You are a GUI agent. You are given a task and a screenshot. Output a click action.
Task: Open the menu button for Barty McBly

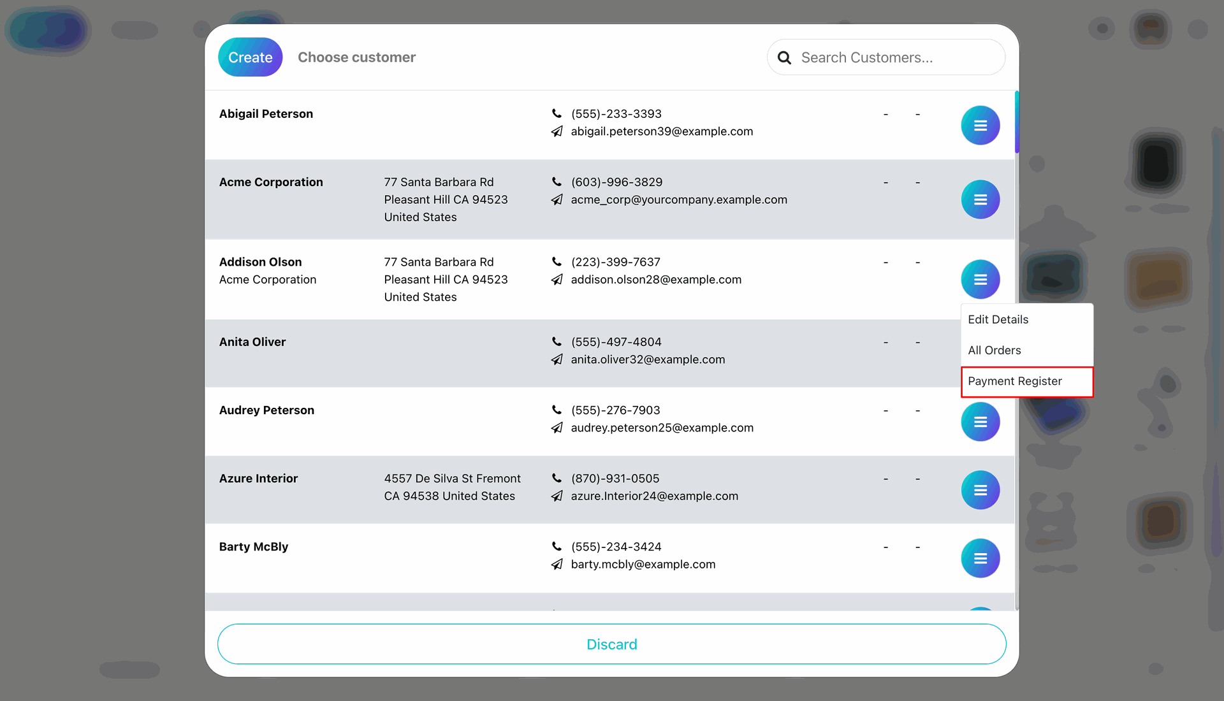click(x=980, y=558)
